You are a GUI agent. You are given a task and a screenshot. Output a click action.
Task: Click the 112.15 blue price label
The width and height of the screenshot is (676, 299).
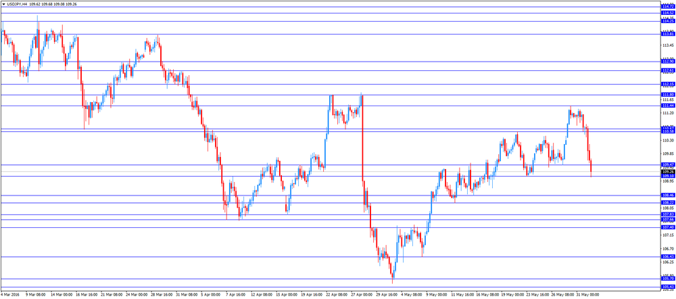pos(668,84)
